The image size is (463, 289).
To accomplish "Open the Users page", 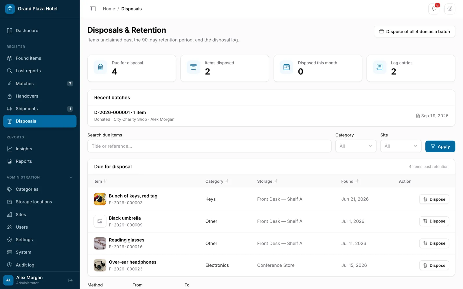I will pyautogui.click(x=40, y=227).
